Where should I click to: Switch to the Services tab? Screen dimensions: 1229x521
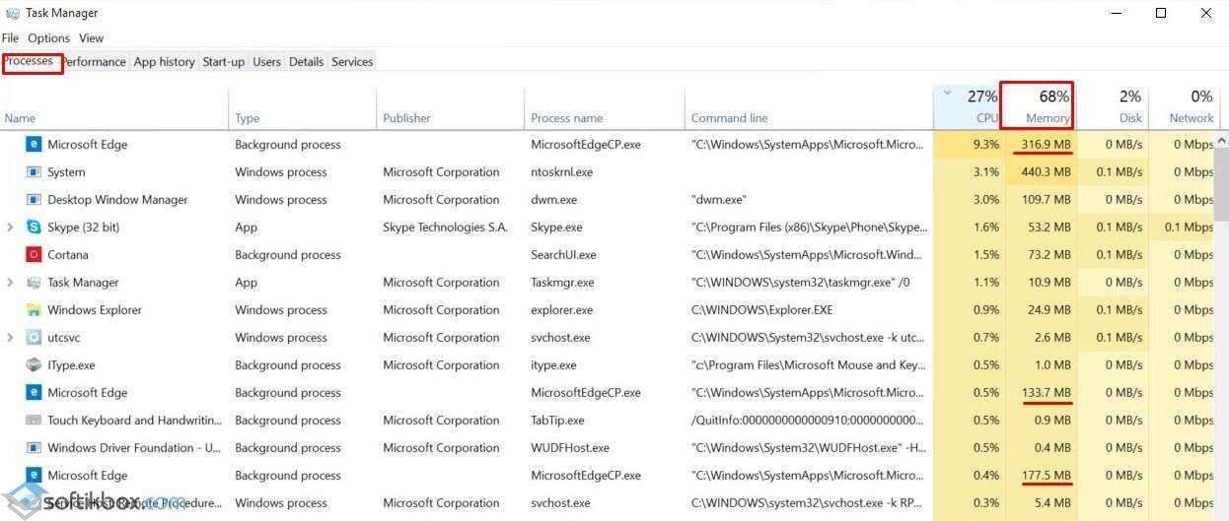click(352, 62)
